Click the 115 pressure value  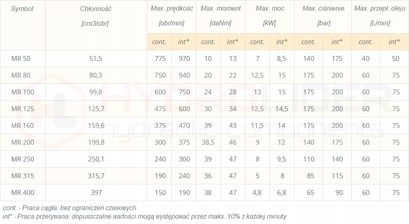point(337,176)
